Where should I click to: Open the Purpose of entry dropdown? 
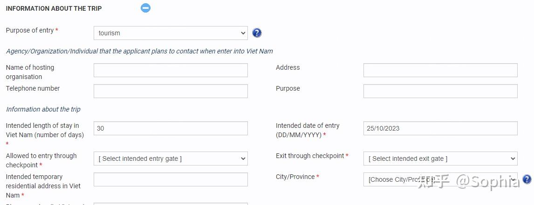click(171, 33)
